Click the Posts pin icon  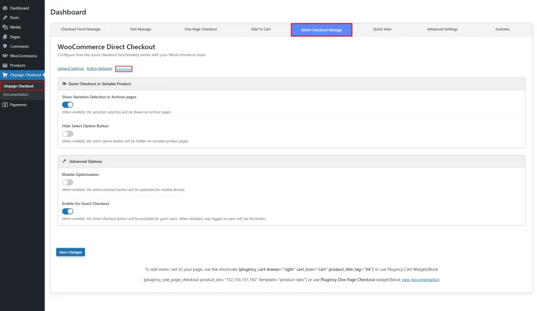tap(5, 17)
